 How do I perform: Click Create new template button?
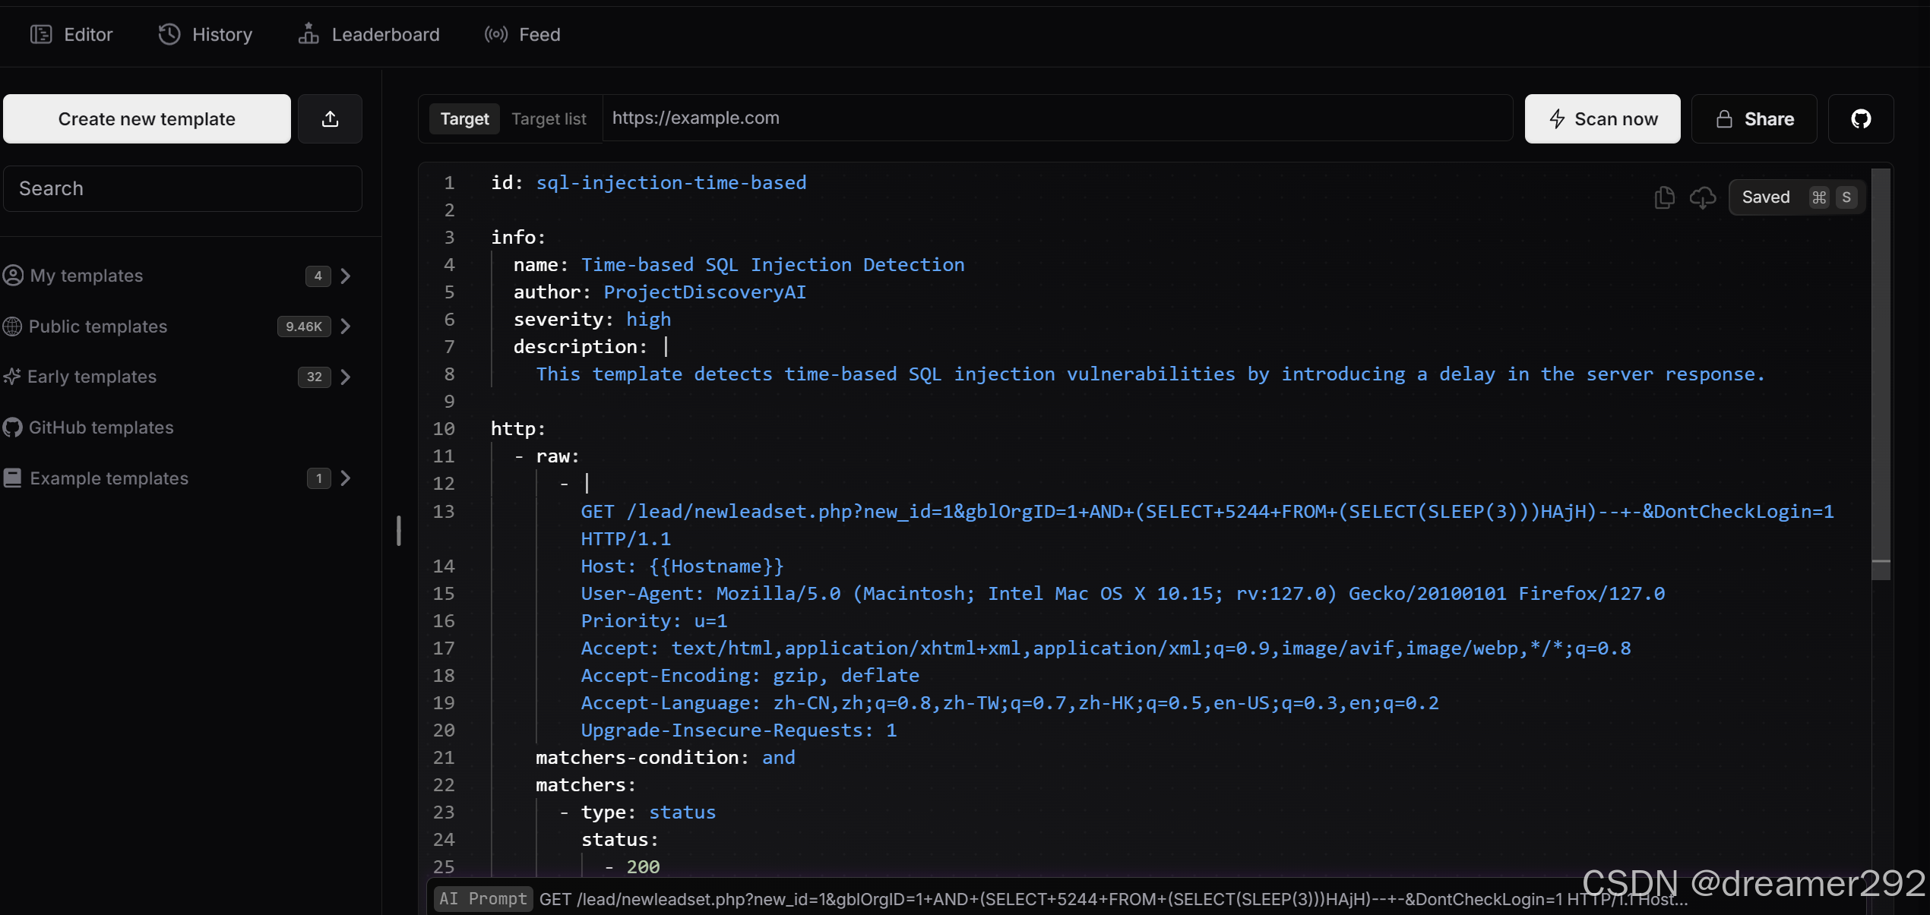coord(147,119)
